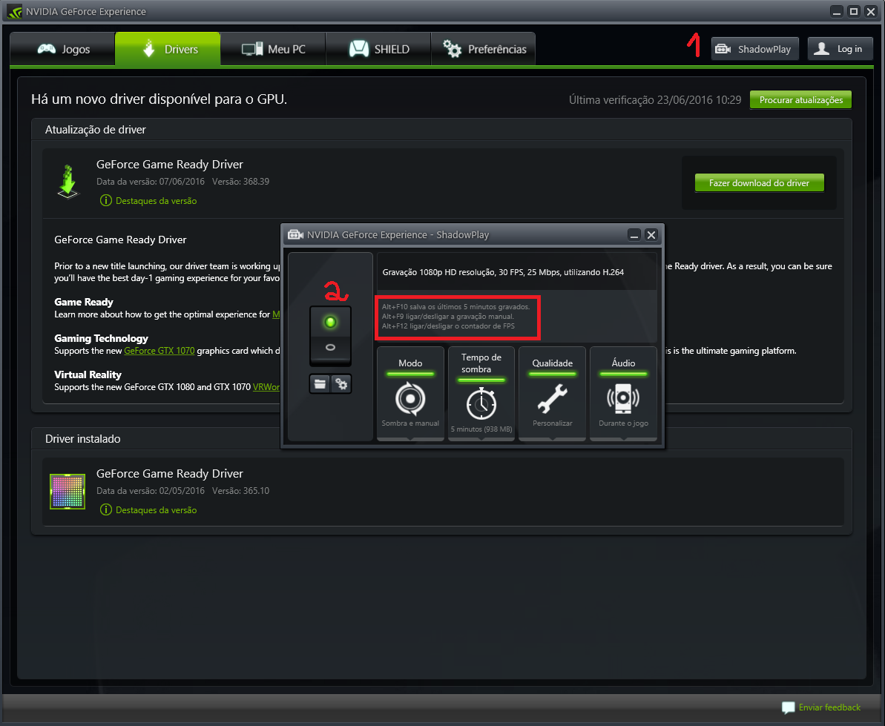Turn ShadowPlay off with the switch's lower half
885x726 pixels.
pos(330,348)
